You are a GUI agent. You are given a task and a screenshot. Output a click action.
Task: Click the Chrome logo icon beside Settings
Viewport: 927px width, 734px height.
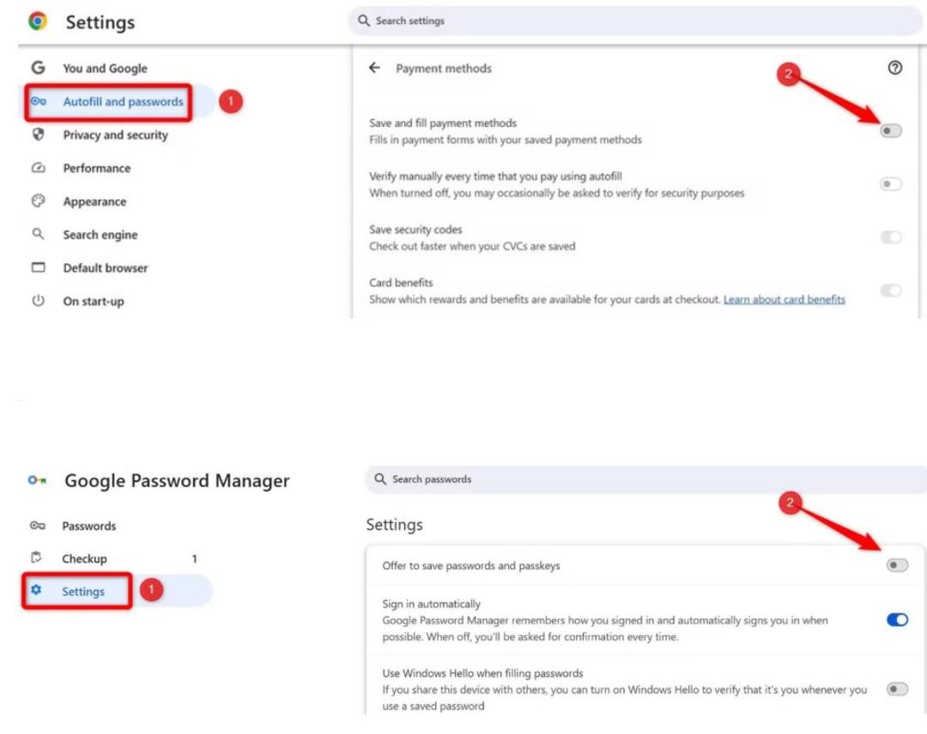pos(38,21)
